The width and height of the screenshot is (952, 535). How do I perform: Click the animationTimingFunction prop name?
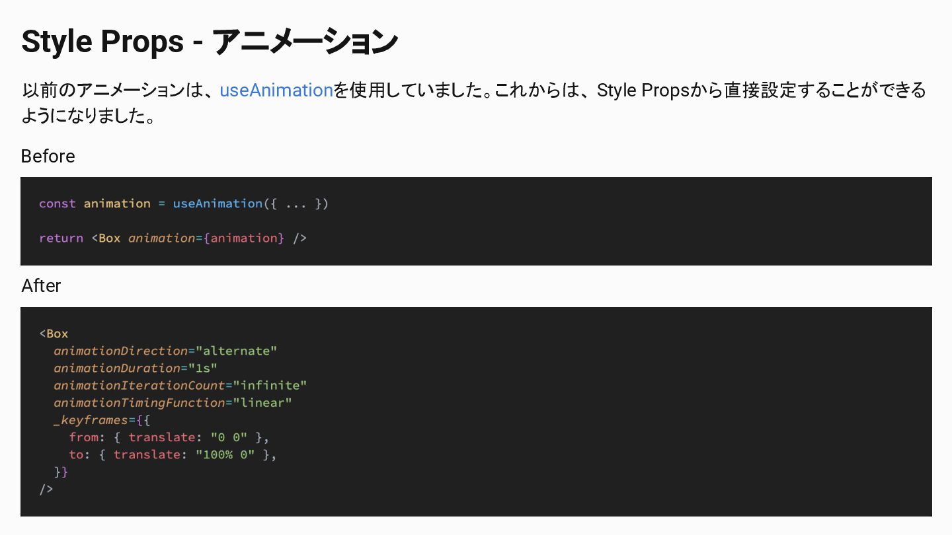[x=139, y=402]
